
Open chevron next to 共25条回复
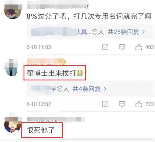click(144, 32)
